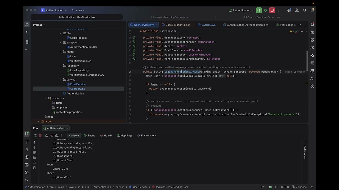
Task: Stop the running application with red button
Action: tap(272, 10)
